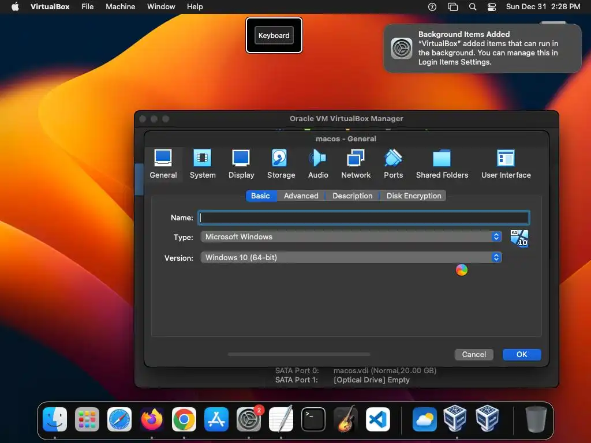Image resolution: width=591 pixels, height=443 pixels.
Task: Open Finder from the Dock
Action: 55,419
